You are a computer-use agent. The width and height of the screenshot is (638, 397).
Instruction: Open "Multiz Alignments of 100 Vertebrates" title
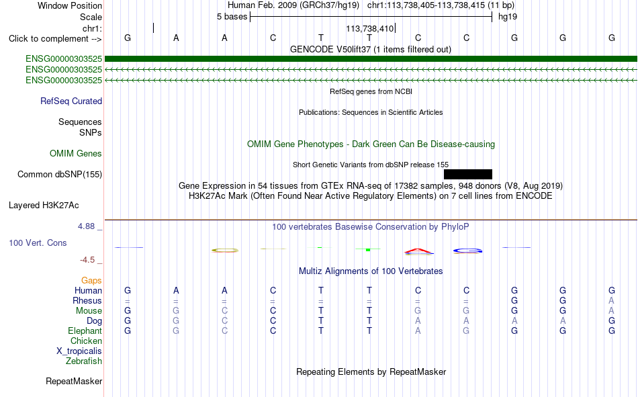pos(371,271)
